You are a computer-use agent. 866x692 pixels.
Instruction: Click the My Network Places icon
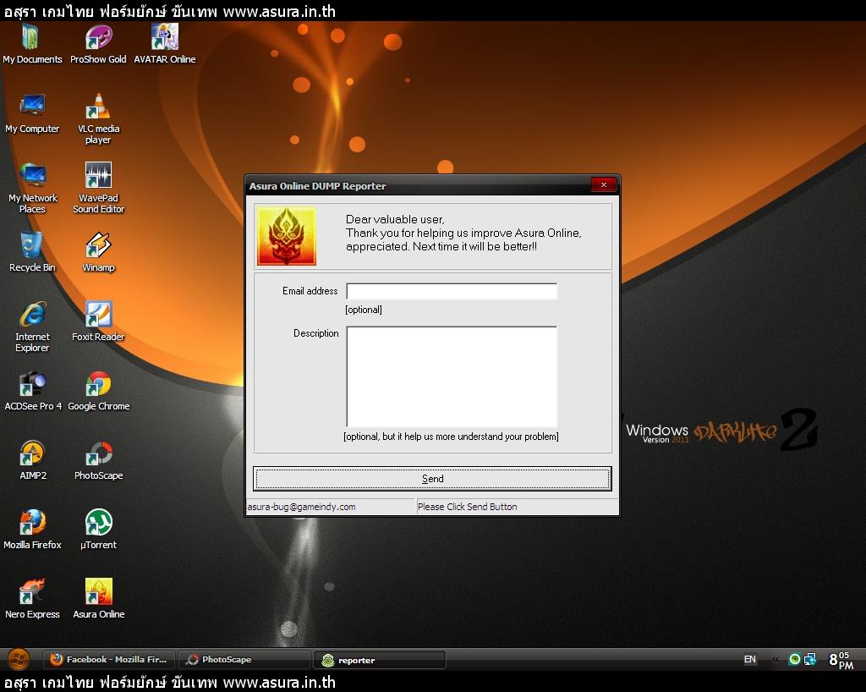tap(32, 188)
